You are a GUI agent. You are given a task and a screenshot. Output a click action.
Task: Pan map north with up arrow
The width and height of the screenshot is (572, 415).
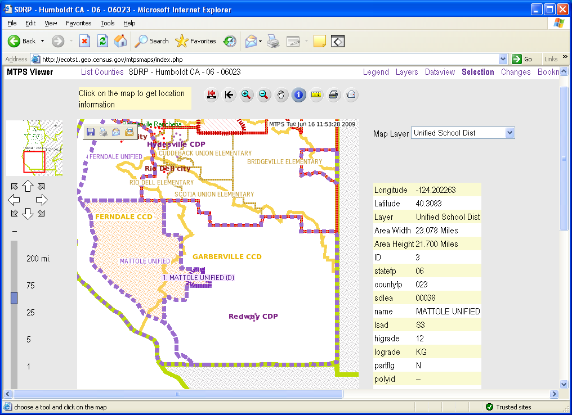click(x=28, y=187)
